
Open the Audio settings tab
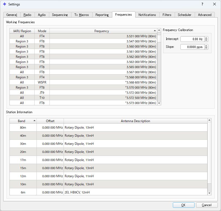(42, 15)
